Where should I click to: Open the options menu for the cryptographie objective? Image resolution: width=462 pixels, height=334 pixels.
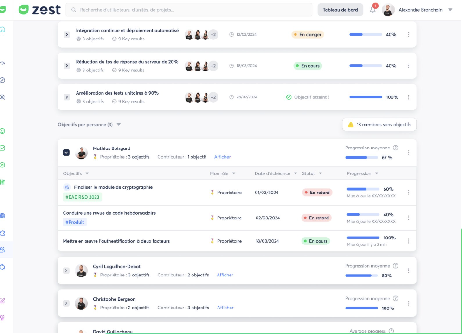pos(408,193)
